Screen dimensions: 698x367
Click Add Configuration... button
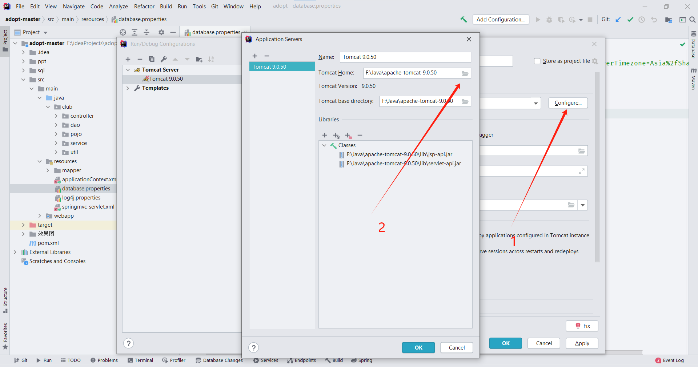coord(501,20)
